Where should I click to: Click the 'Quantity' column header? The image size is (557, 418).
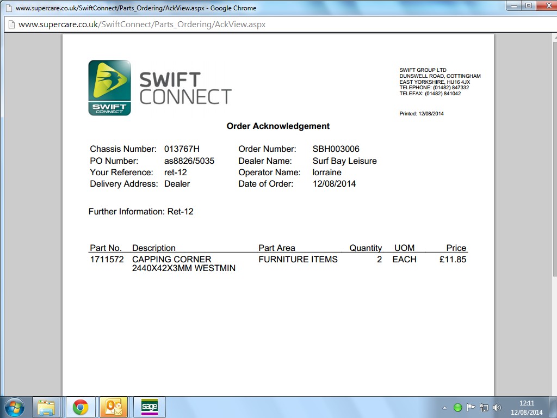pyautogui.click(x=366, y=248)
